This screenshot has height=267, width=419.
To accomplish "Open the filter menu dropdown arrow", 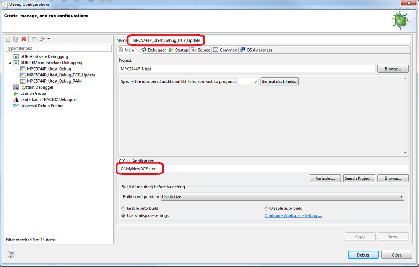I will pos(49,39).
